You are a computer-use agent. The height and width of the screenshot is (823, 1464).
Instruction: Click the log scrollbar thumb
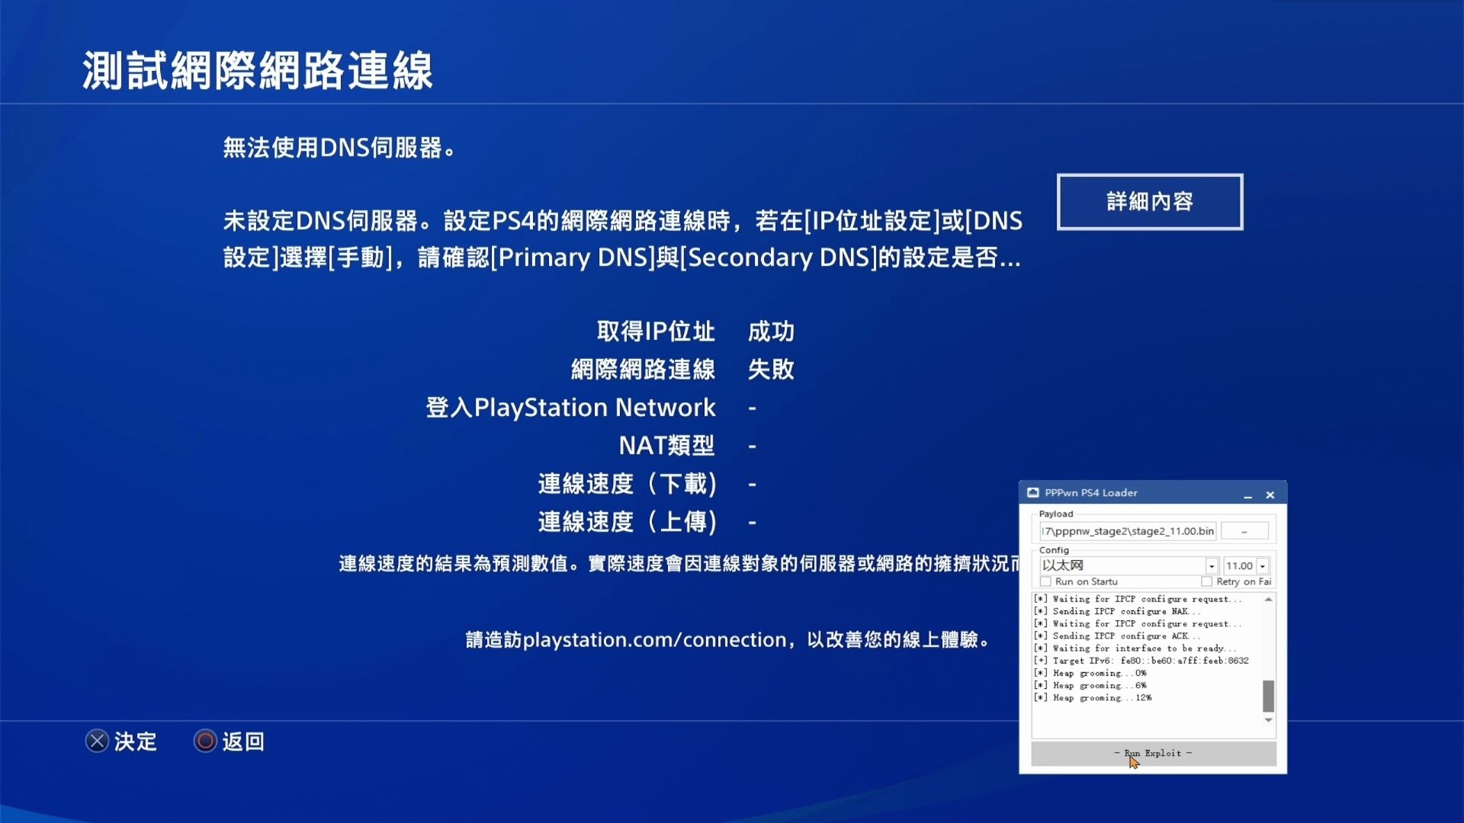1269,696
